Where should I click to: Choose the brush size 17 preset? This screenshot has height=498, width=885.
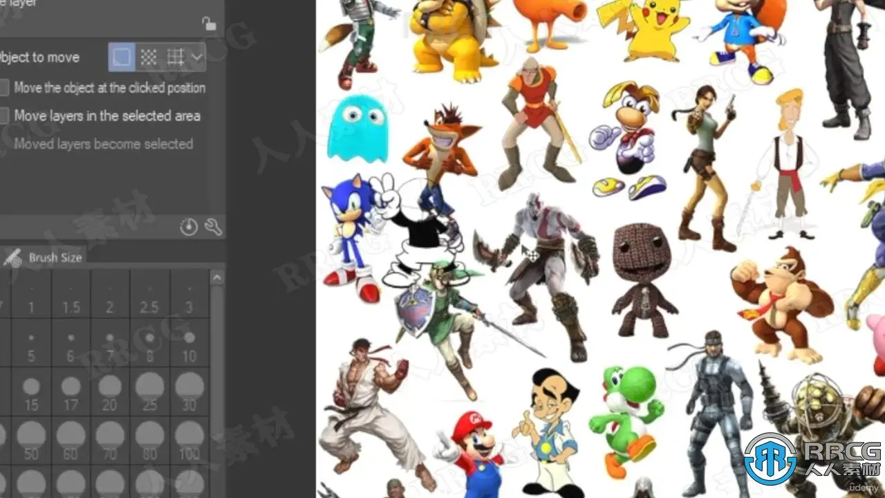[71, 392]
